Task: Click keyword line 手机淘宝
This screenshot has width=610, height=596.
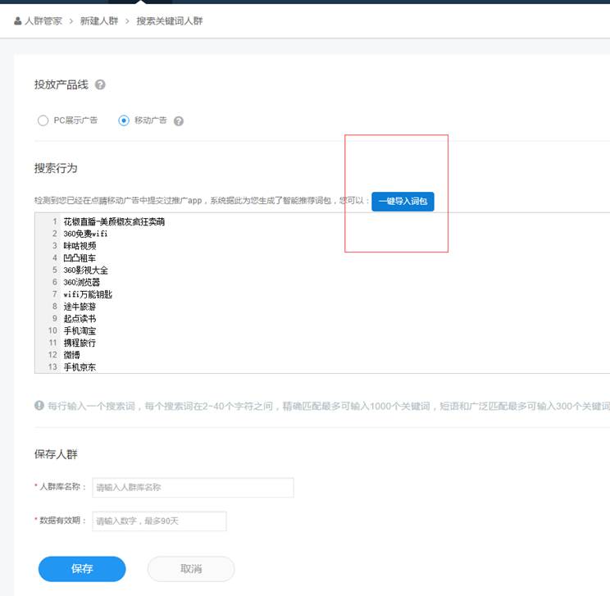Action: [x=80, y=330]
